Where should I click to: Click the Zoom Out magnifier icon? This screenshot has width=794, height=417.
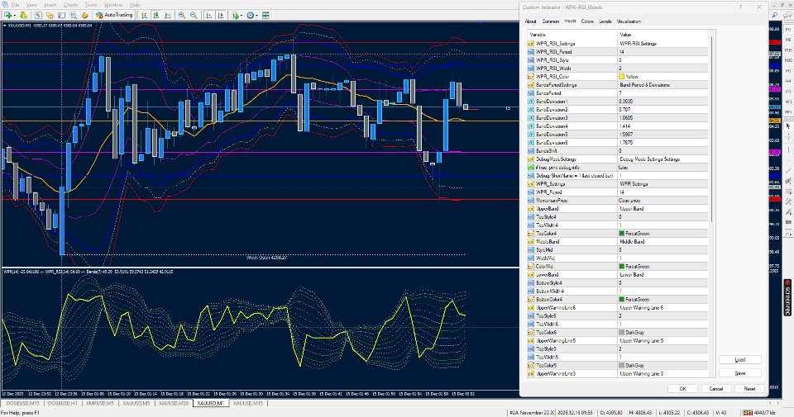(x=194, y=15)
